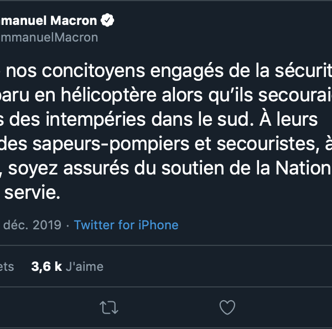Open the Emmanuel Macron display name profile
The height and width of the screenshot is (329, 332).
[49, 21]
